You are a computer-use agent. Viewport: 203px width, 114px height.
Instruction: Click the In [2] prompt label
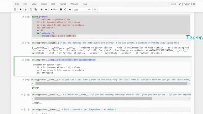[26, 17]
